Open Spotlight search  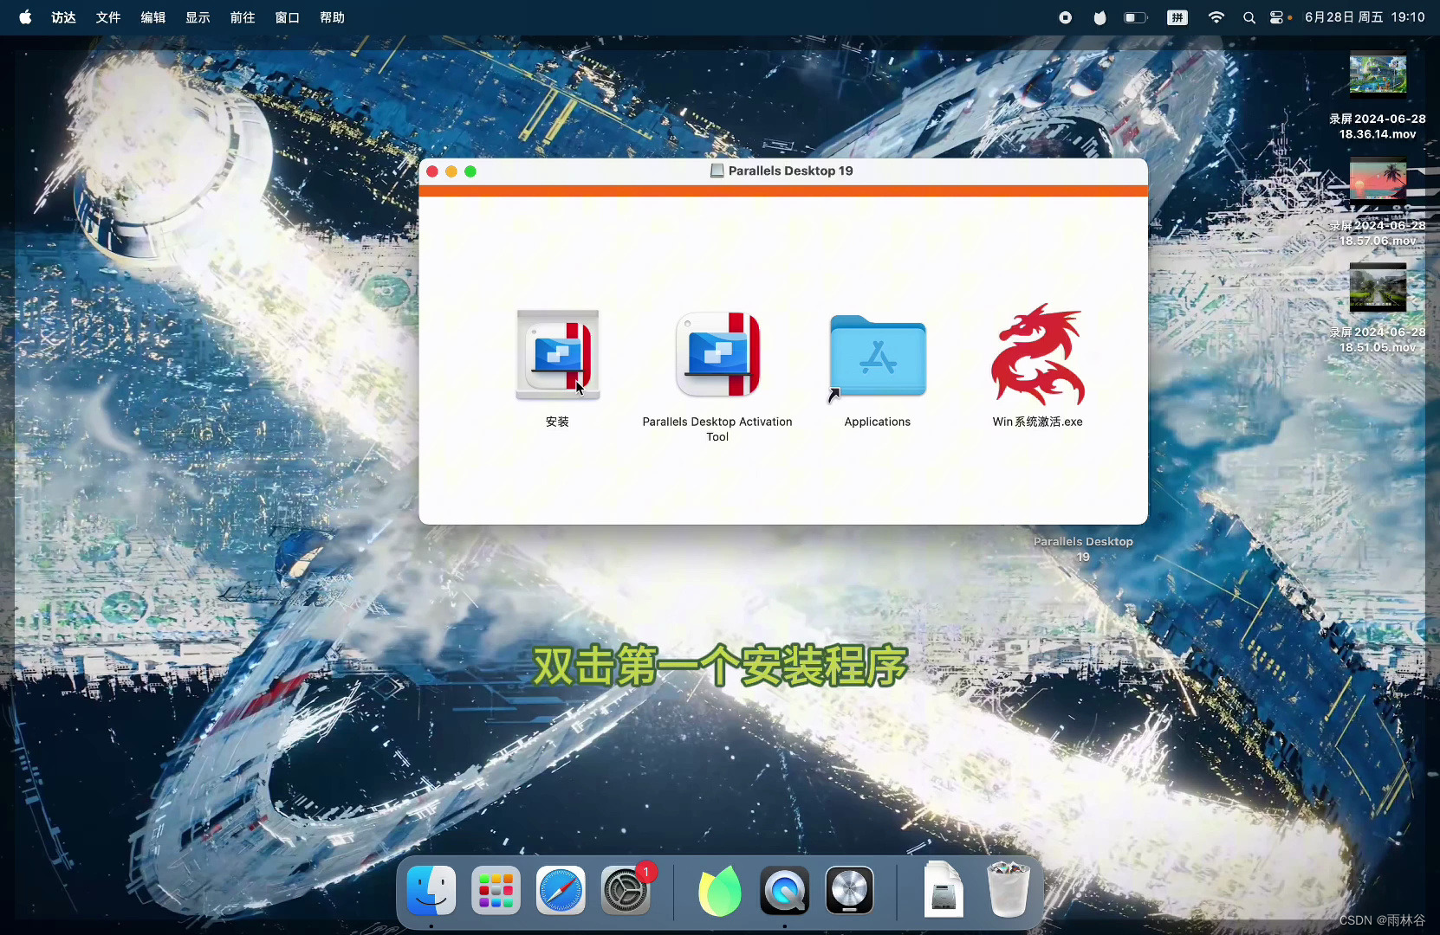coord(1249,17)
